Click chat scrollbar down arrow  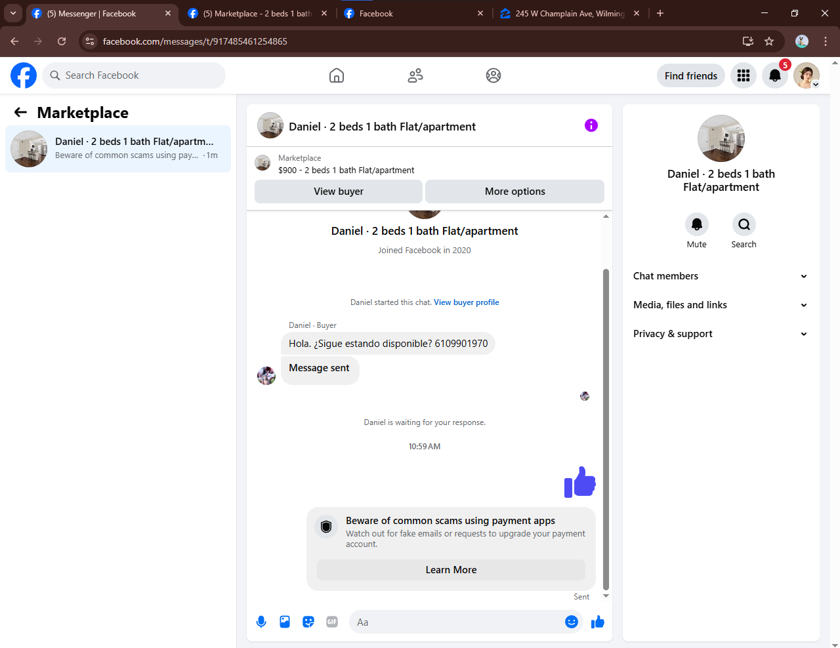(x=606, y=596)
